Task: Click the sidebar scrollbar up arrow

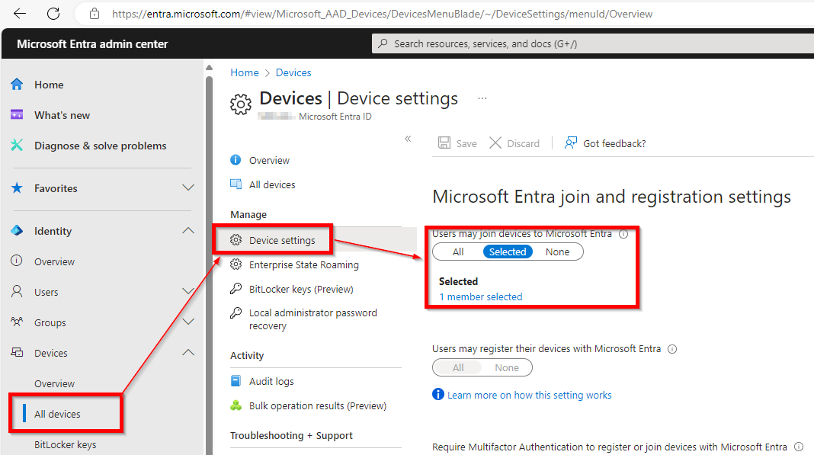Action: [x=209, y=68]
